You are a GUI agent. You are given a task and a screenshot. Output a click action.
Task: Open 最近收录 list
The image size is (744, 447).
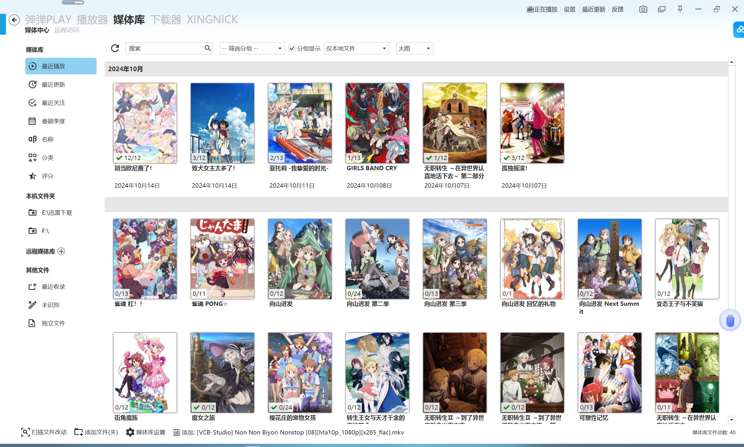click(61, 287)
